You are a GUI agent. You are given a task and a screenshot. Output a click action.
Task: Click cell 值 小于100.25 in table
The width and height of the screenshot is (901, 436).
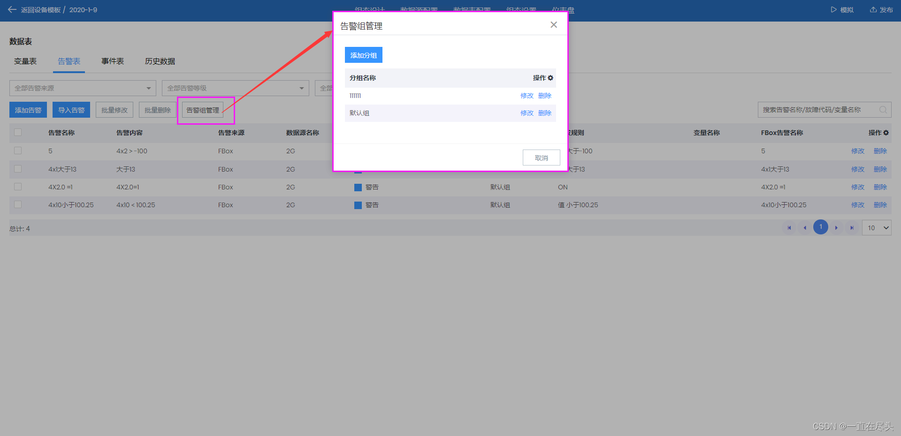click(578, 205)
